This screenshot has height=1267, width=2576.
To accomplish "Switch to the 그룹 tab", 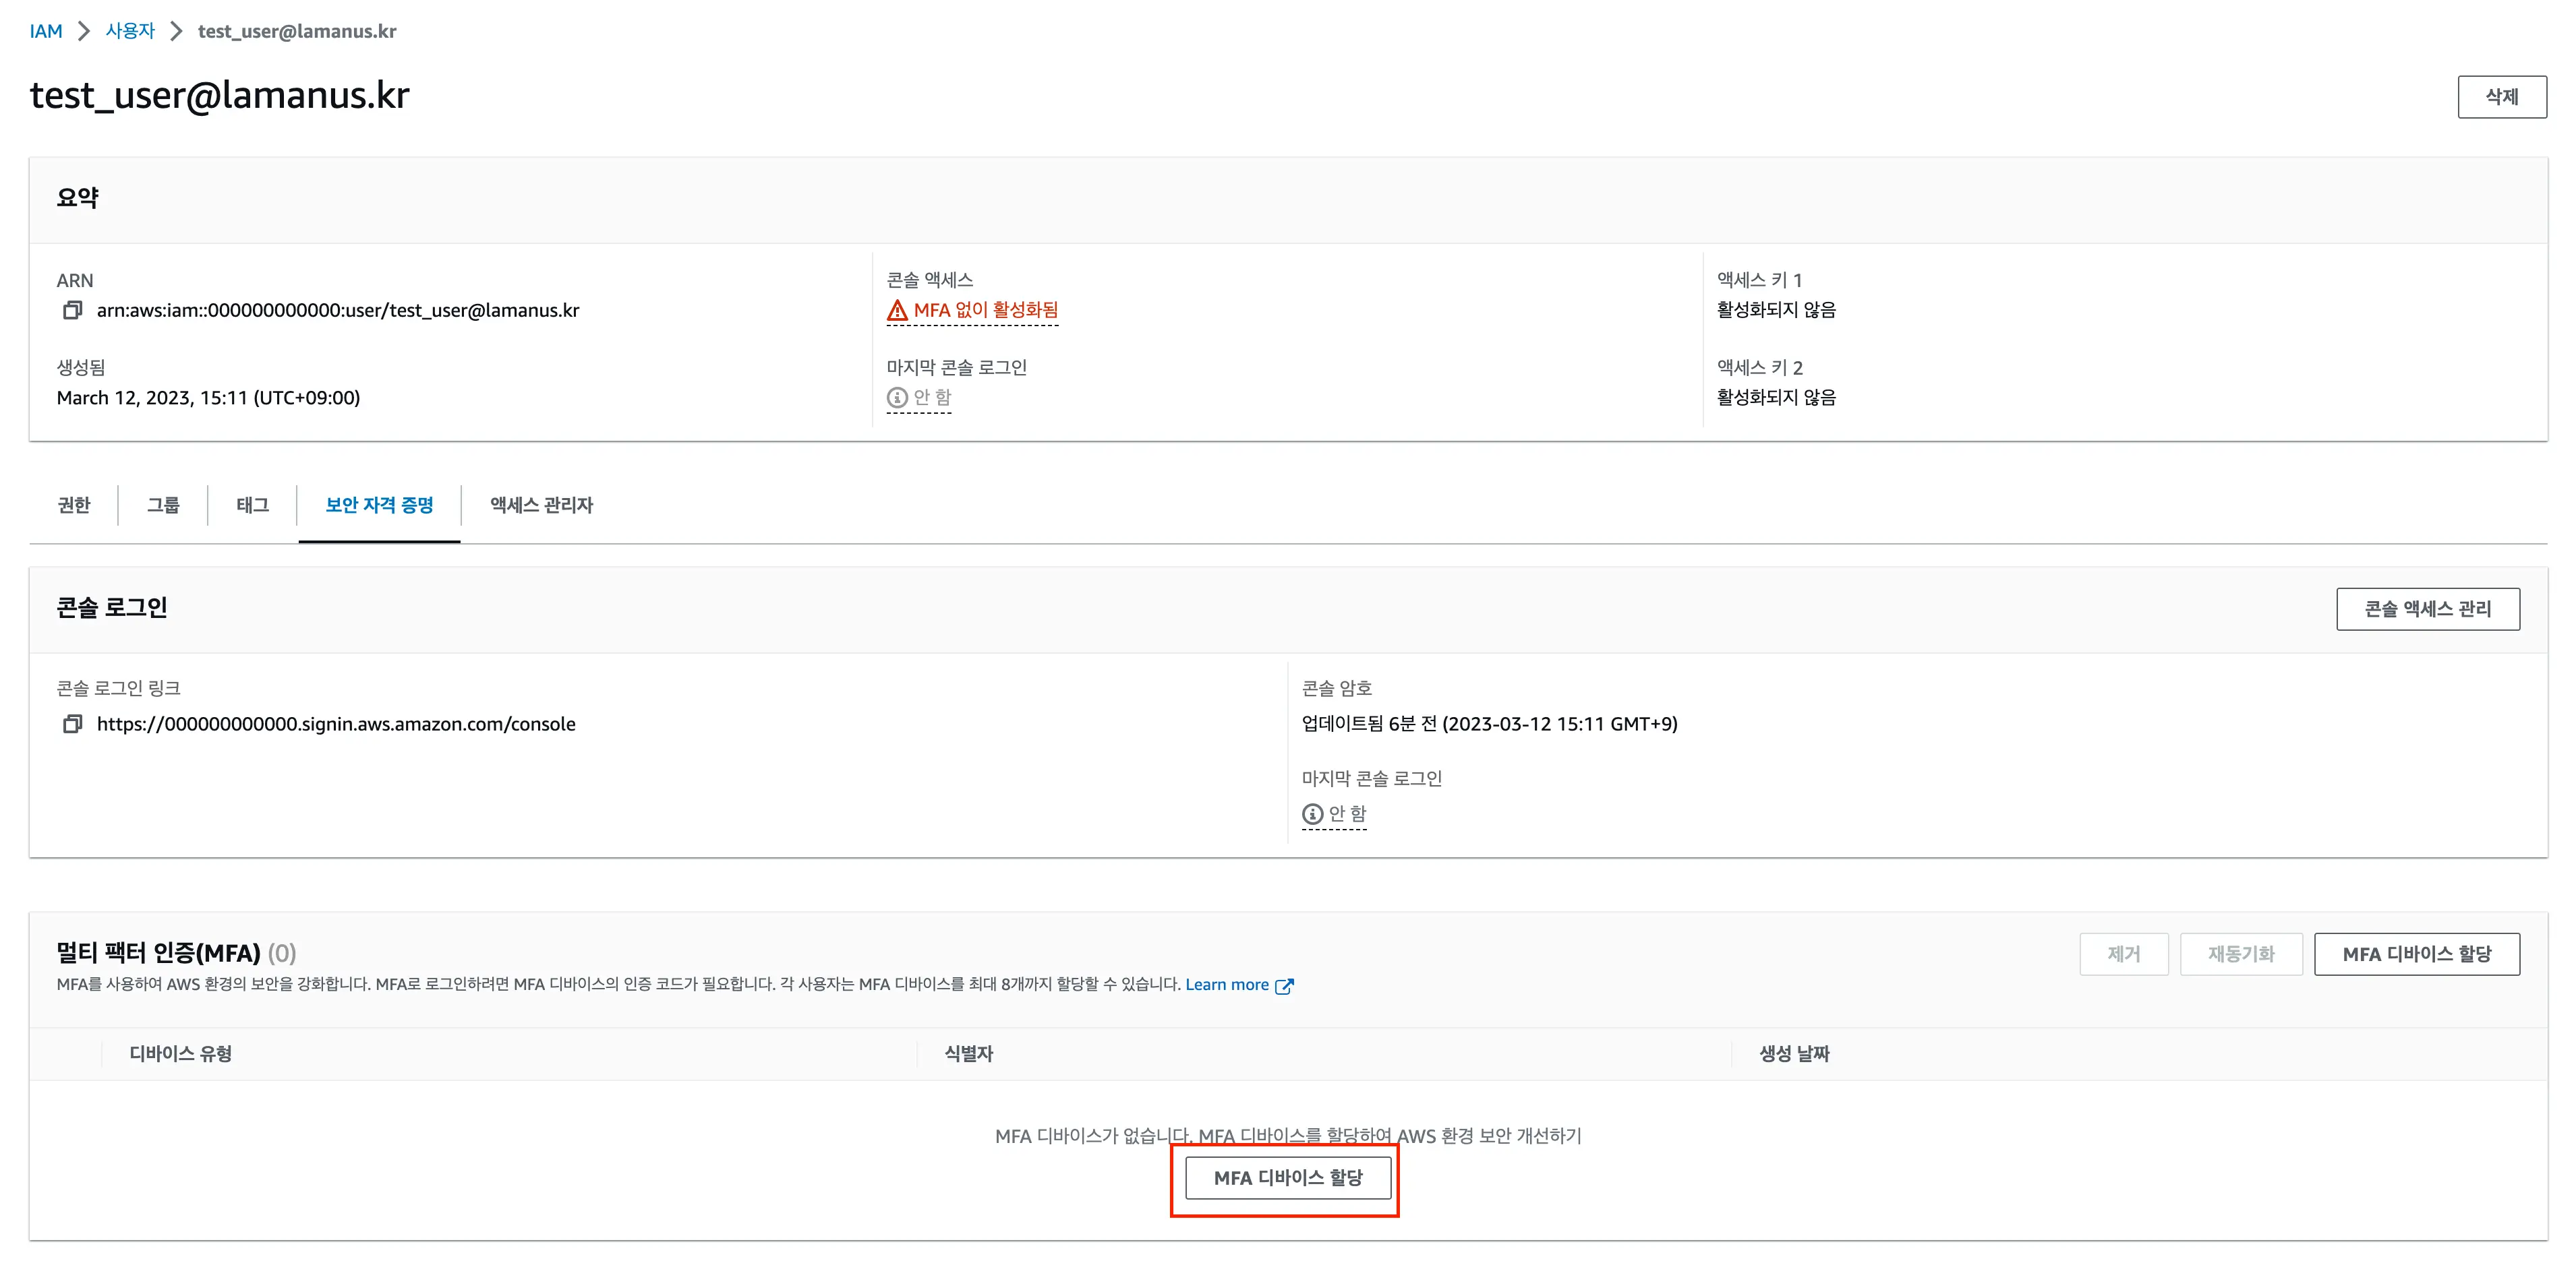I will coord(163,505).
